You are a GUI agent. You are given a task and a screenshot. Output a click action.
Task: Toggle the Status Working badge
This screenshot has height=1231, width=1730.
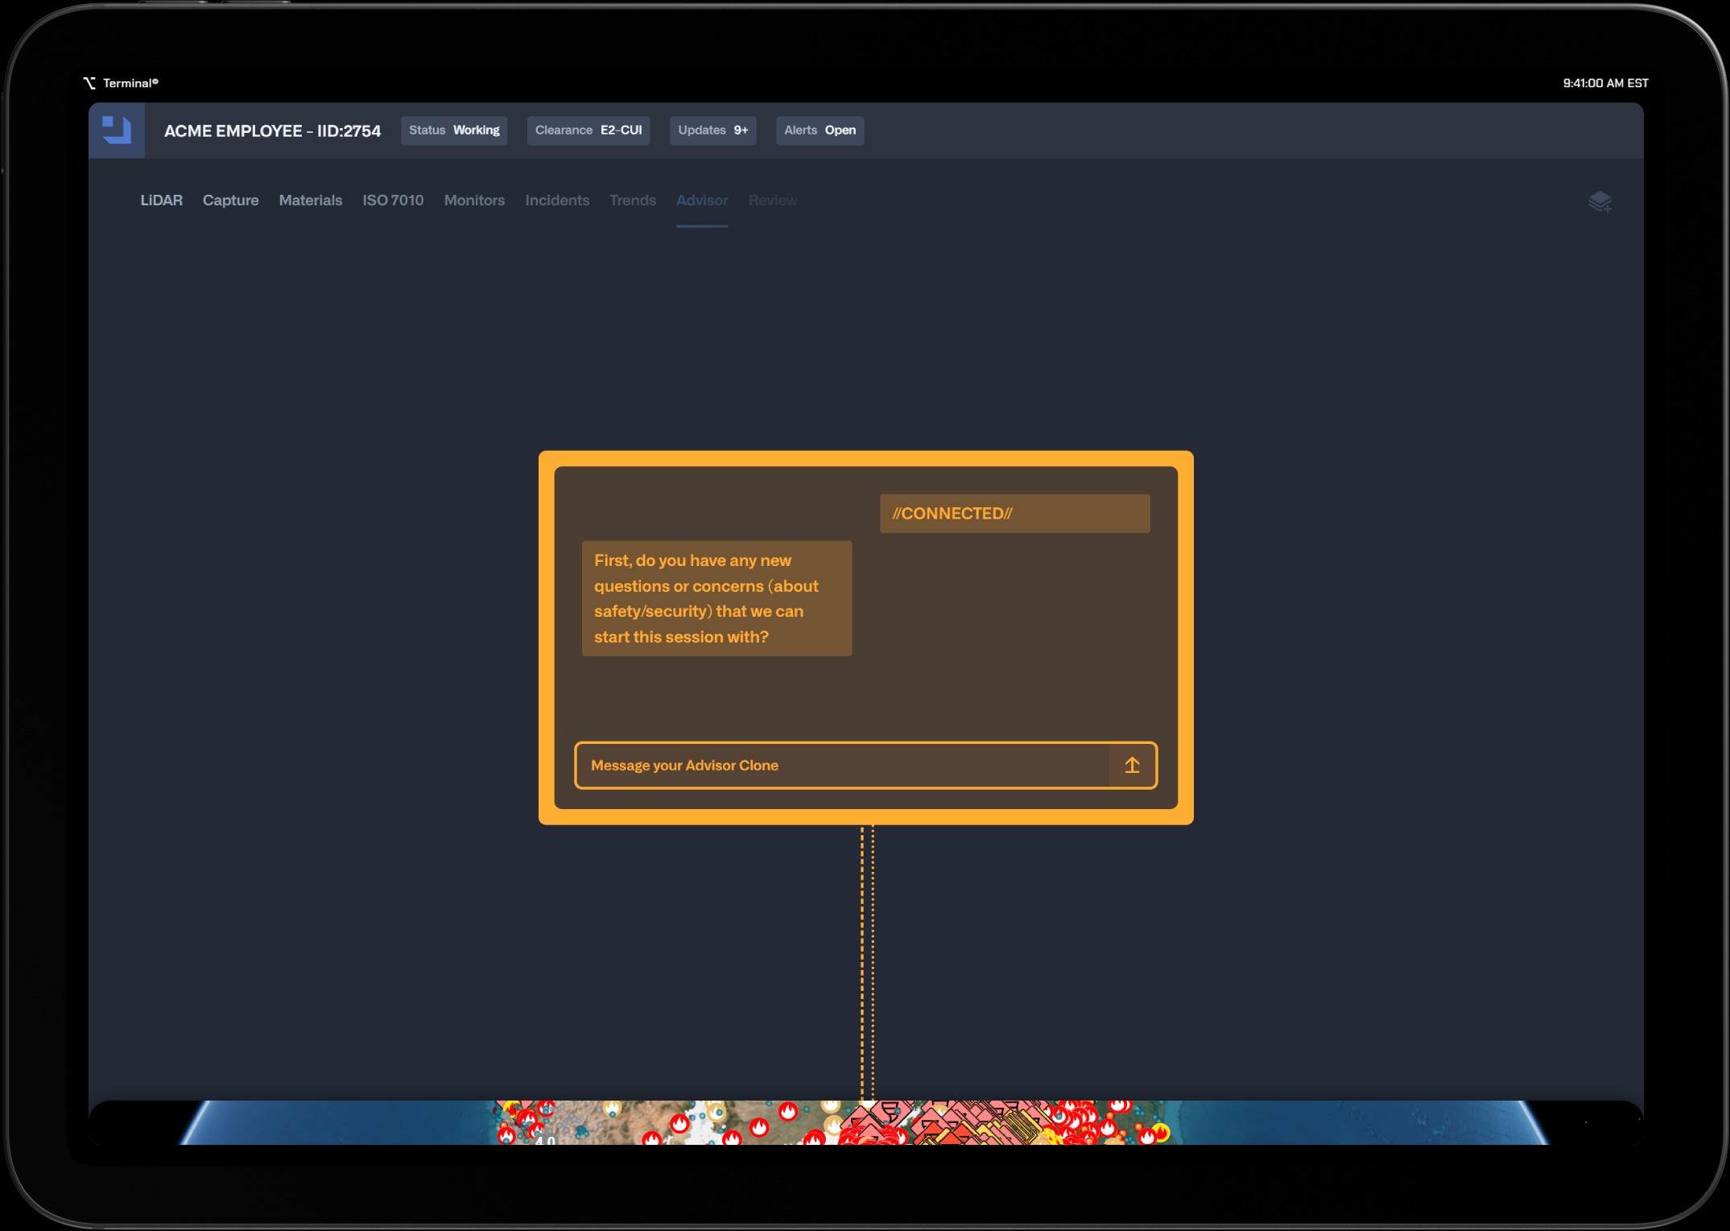coord(454,130)
